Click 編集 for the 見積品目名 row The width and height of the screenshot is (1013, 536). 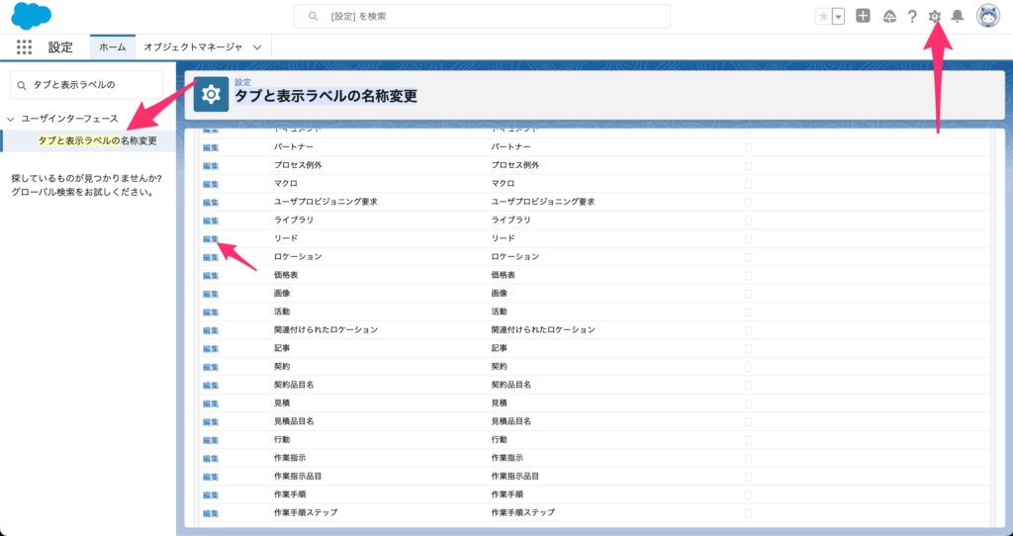pyautogui.click(x=211, y=421)
